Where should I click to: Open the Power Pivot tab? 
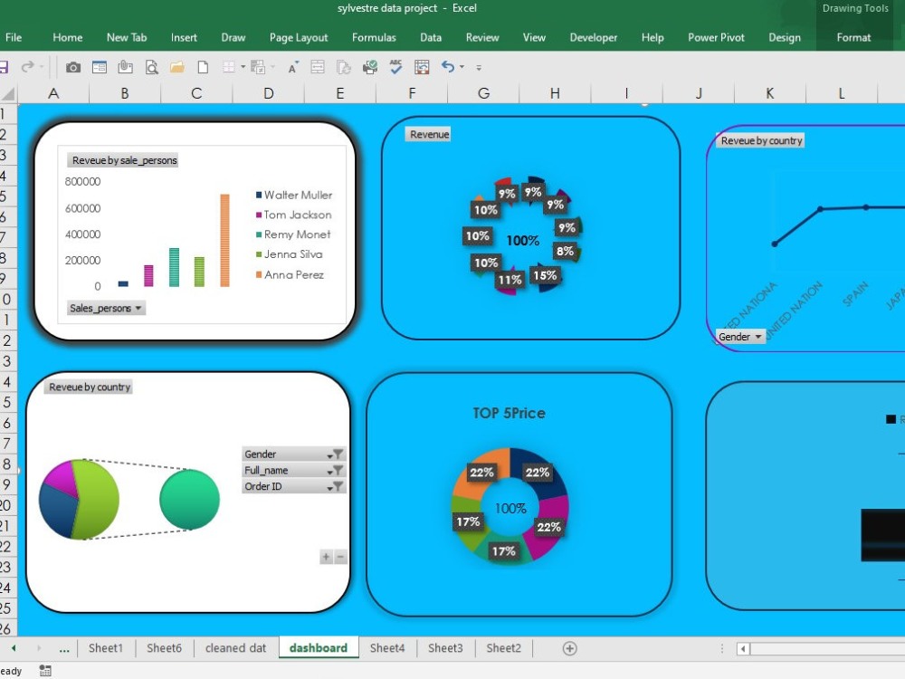tap(716, 37)
